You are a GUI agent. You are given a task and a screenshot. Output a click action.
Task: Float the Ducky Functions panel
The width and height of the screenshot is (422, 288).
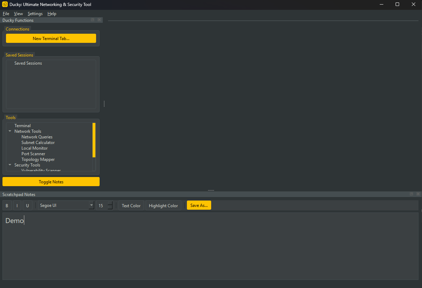click(93, 20)
